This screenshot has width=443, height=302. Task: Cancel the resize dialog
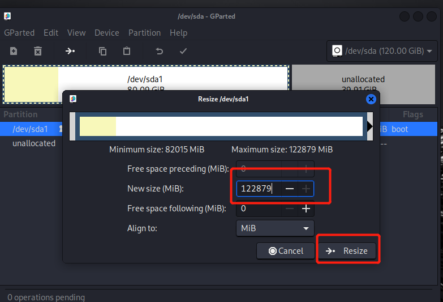pyautogui.click(x=285, y=251)
